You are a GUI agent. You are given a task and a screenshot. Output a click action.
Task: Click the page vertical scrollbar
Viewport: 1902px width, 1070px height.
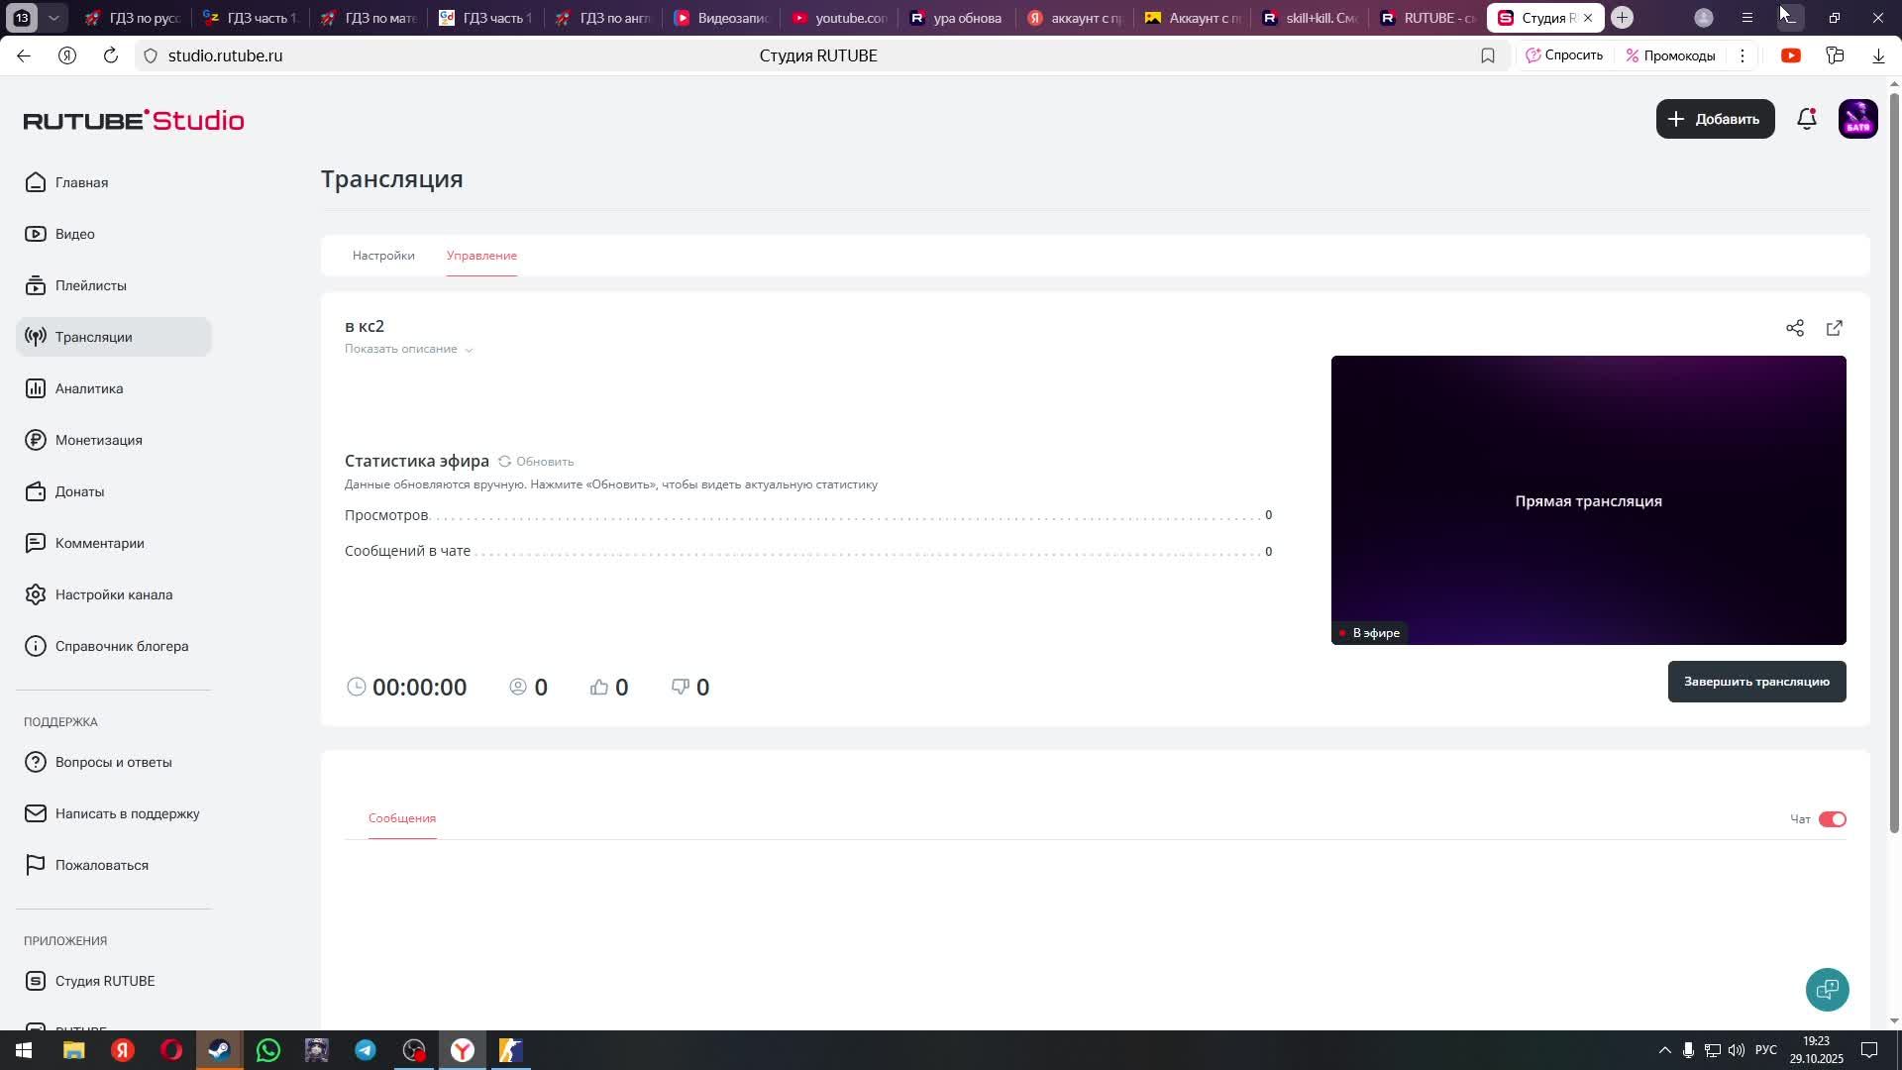click(x=1894, y=464)
